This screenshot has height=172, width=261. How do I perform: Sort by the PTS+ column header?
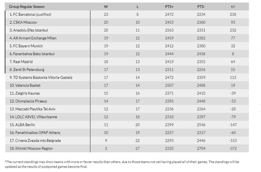pyautogui.click(x=169, y=7)
